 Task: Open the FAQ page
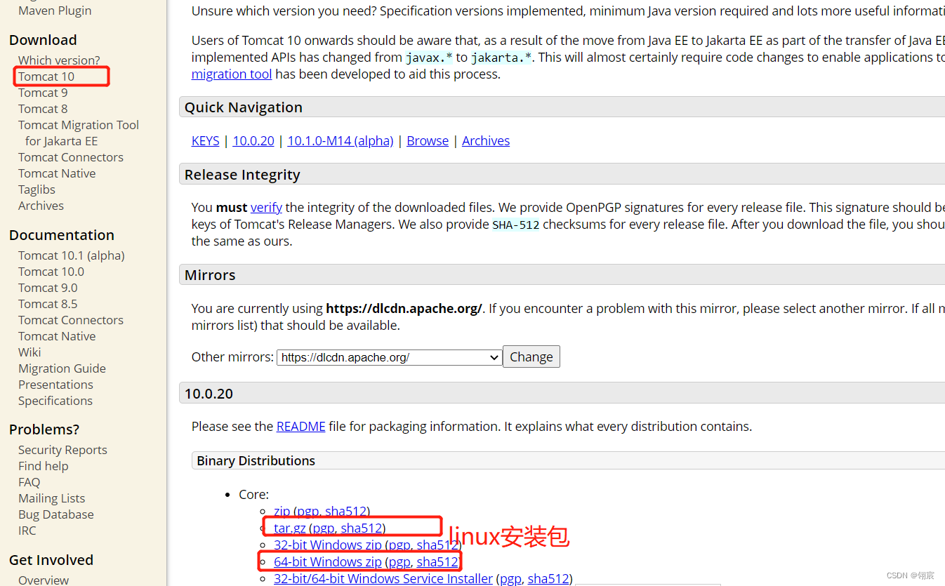point(29,482)
